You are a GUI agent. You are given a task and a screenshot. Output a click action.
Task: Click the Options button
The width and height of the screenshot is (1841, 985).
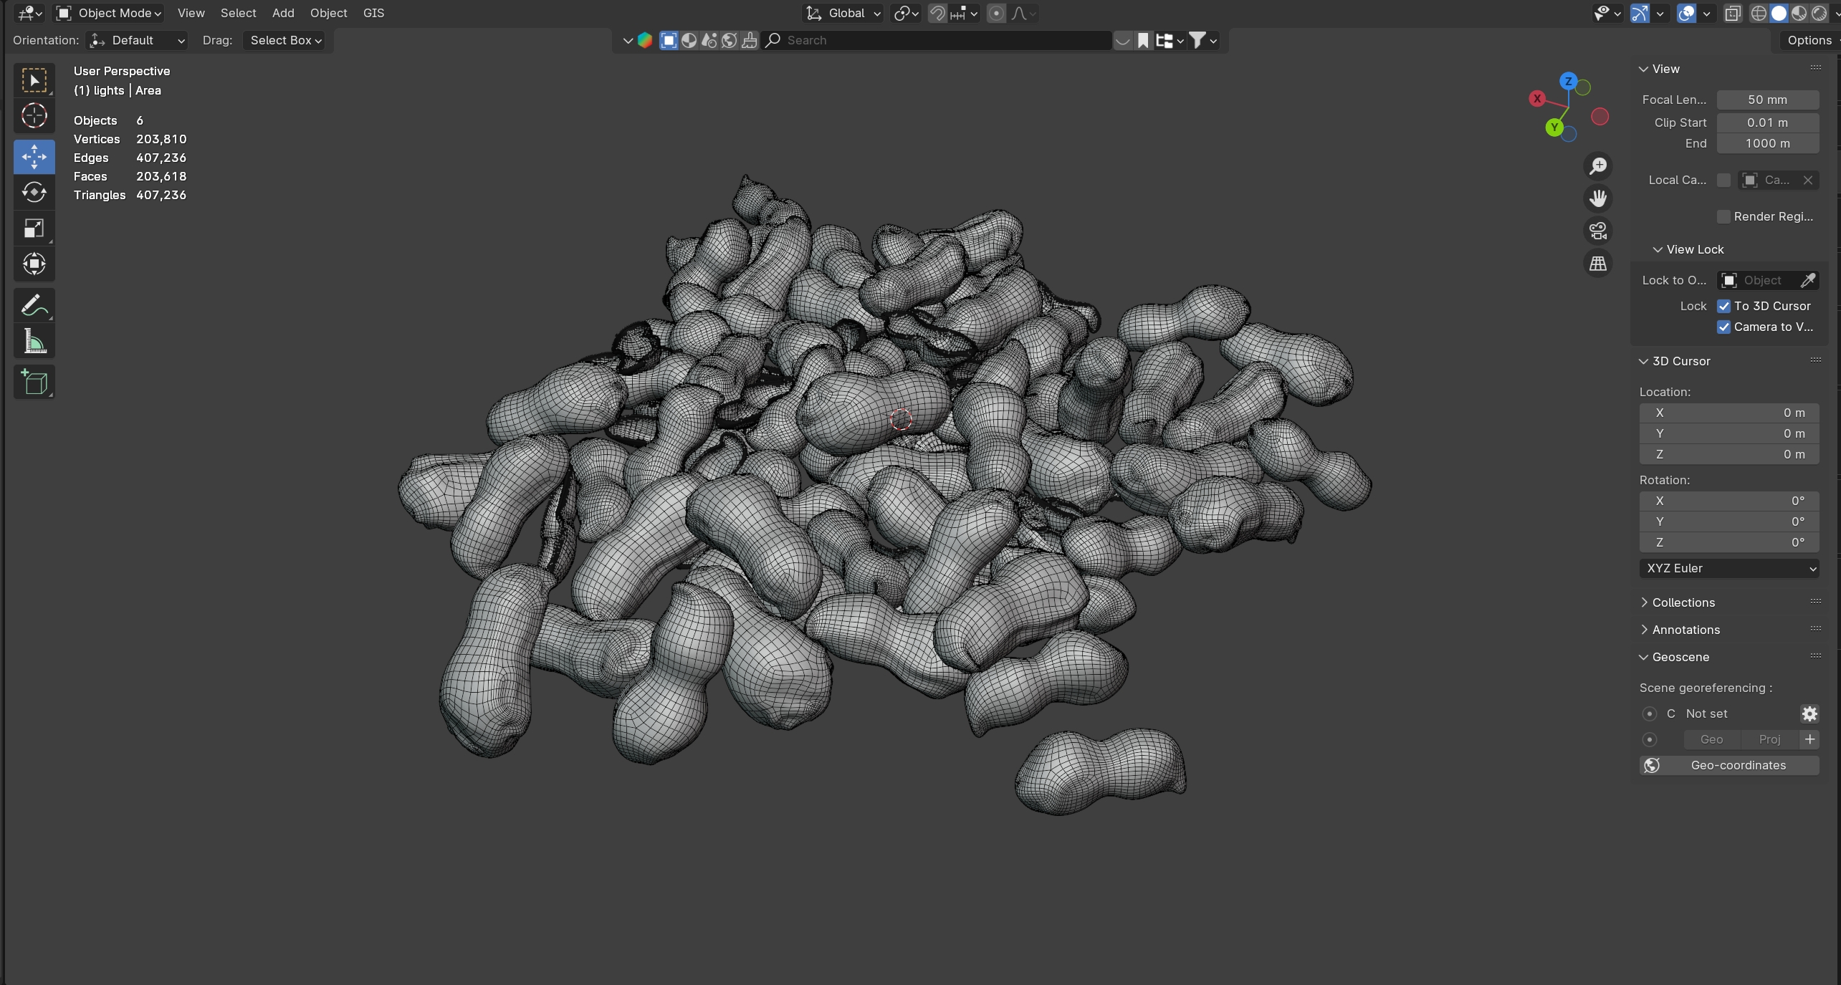point(1809,40)
